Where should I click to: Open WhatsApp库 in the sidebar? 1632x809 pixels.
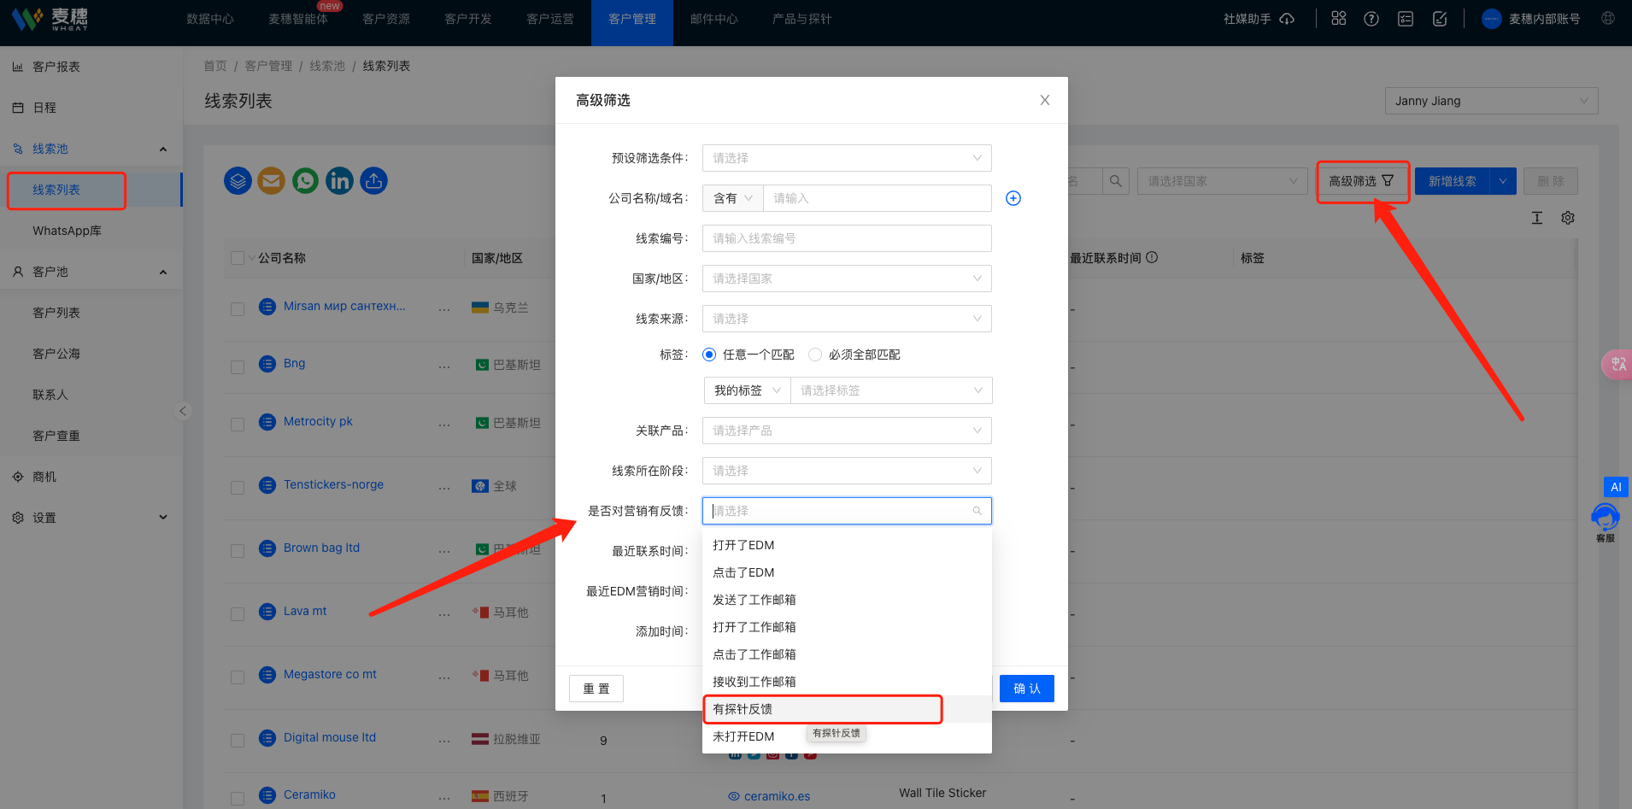[x=67, y=231]
